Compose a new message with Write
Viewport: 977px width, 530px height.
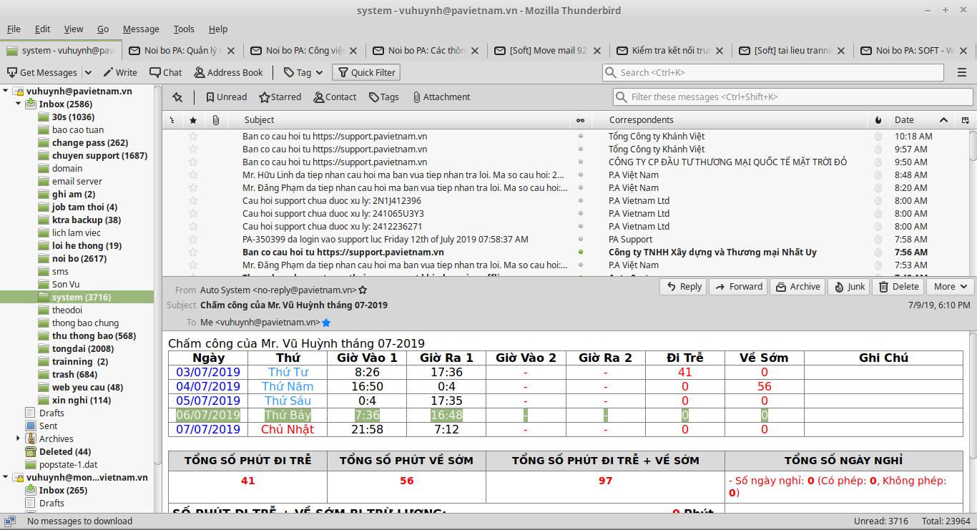pos(120,72)
